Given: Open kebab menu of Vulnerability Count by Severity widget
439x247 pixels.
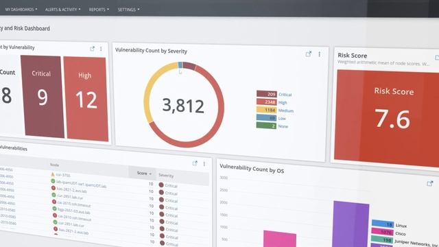Looking at the screenshot, I should tap(320, 54).
